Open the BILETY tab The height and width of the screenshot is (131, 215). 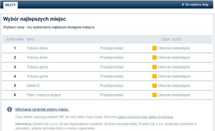(x=10, y=5)
